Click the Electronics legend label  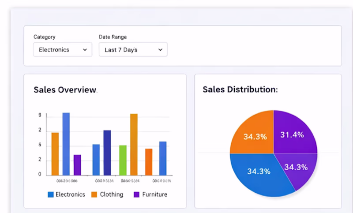pos(70,194)
